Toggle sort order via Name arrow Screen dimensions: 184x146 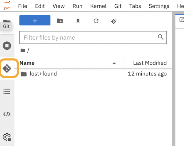click(x=114, y=63)
